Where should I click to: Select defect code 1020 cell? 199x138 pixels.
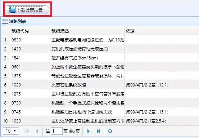pyautogui.click(x=30, y=85)
